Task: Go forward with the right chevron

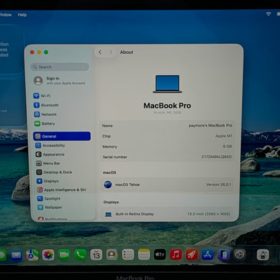Action: 110,52
